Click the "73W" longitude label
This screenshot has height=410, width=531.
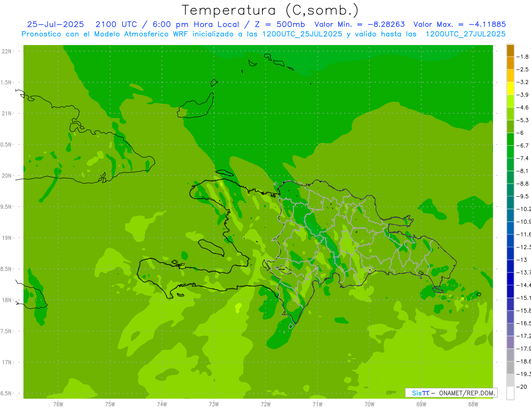[x=214, y=404]
